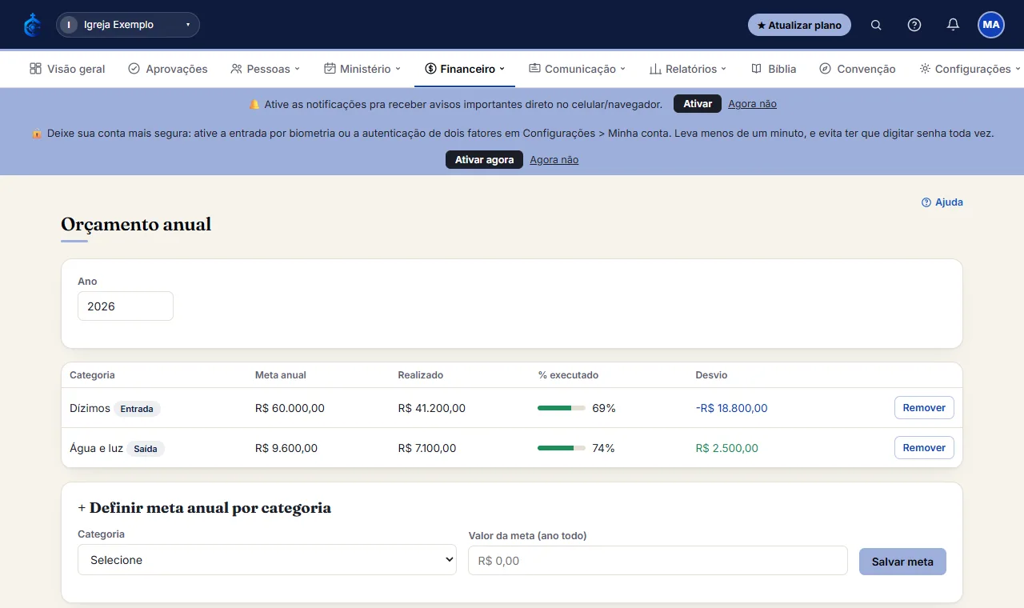Image resolution: width=1024 pixels, height=608 pixels.
Task: Dismiss notifications prompt with Agora não
Action: click(x=752, y=104)
